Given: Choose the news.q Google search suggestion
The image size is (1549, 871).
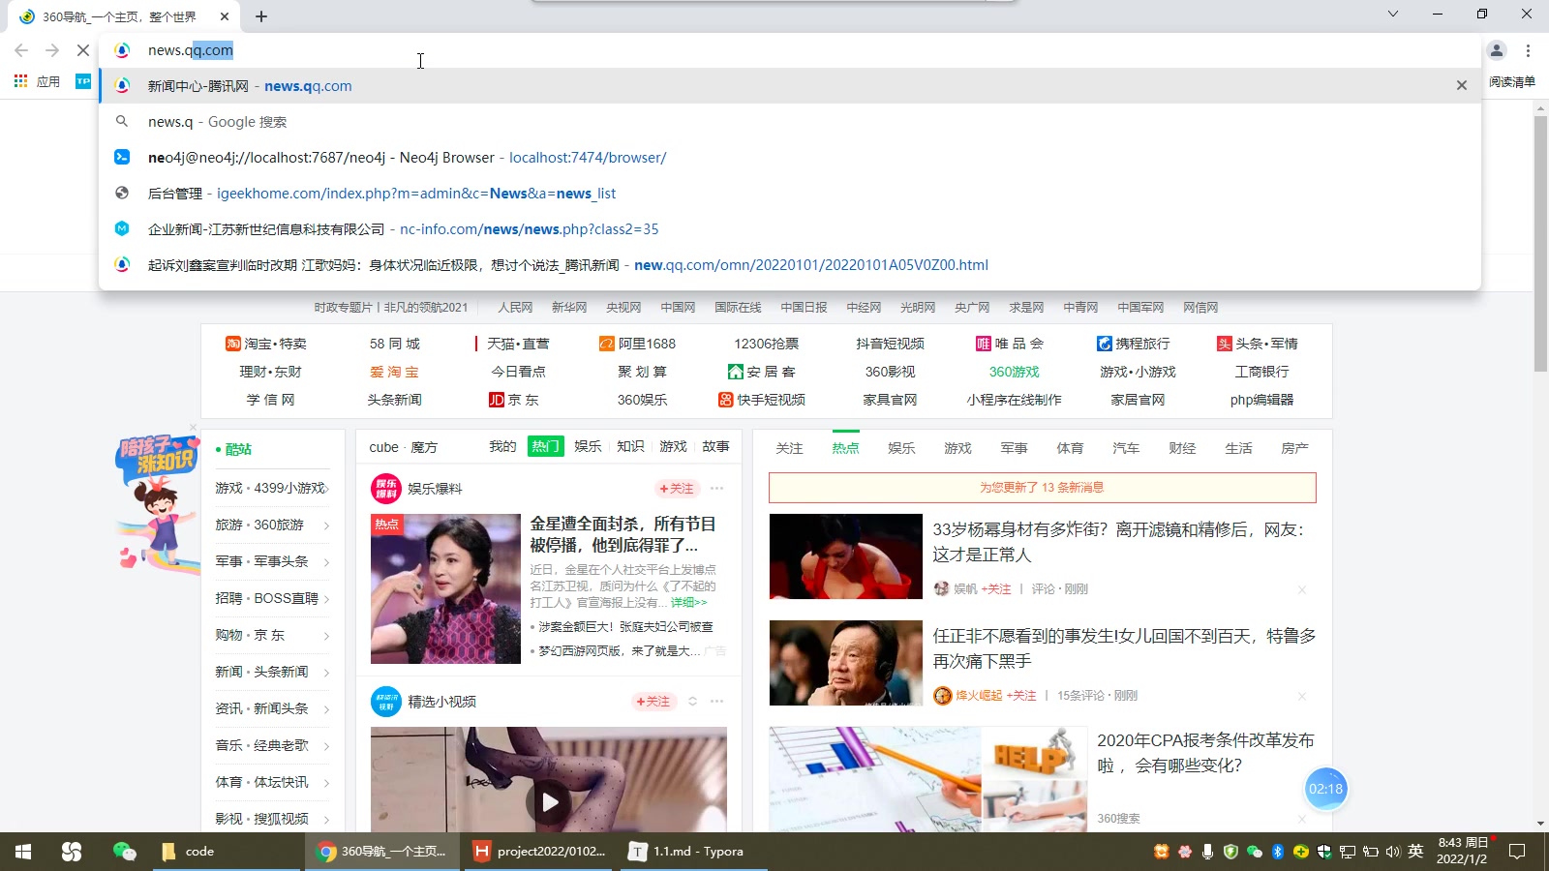Looking at the screenshot, I should click(x=790, y=121).
